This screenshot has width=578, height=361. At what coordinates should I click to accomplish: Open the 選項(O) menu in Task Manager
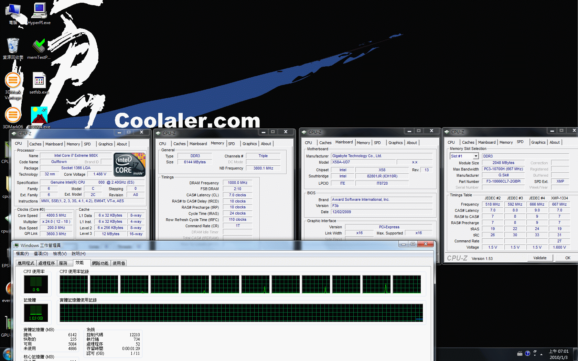tap(41, 254)
